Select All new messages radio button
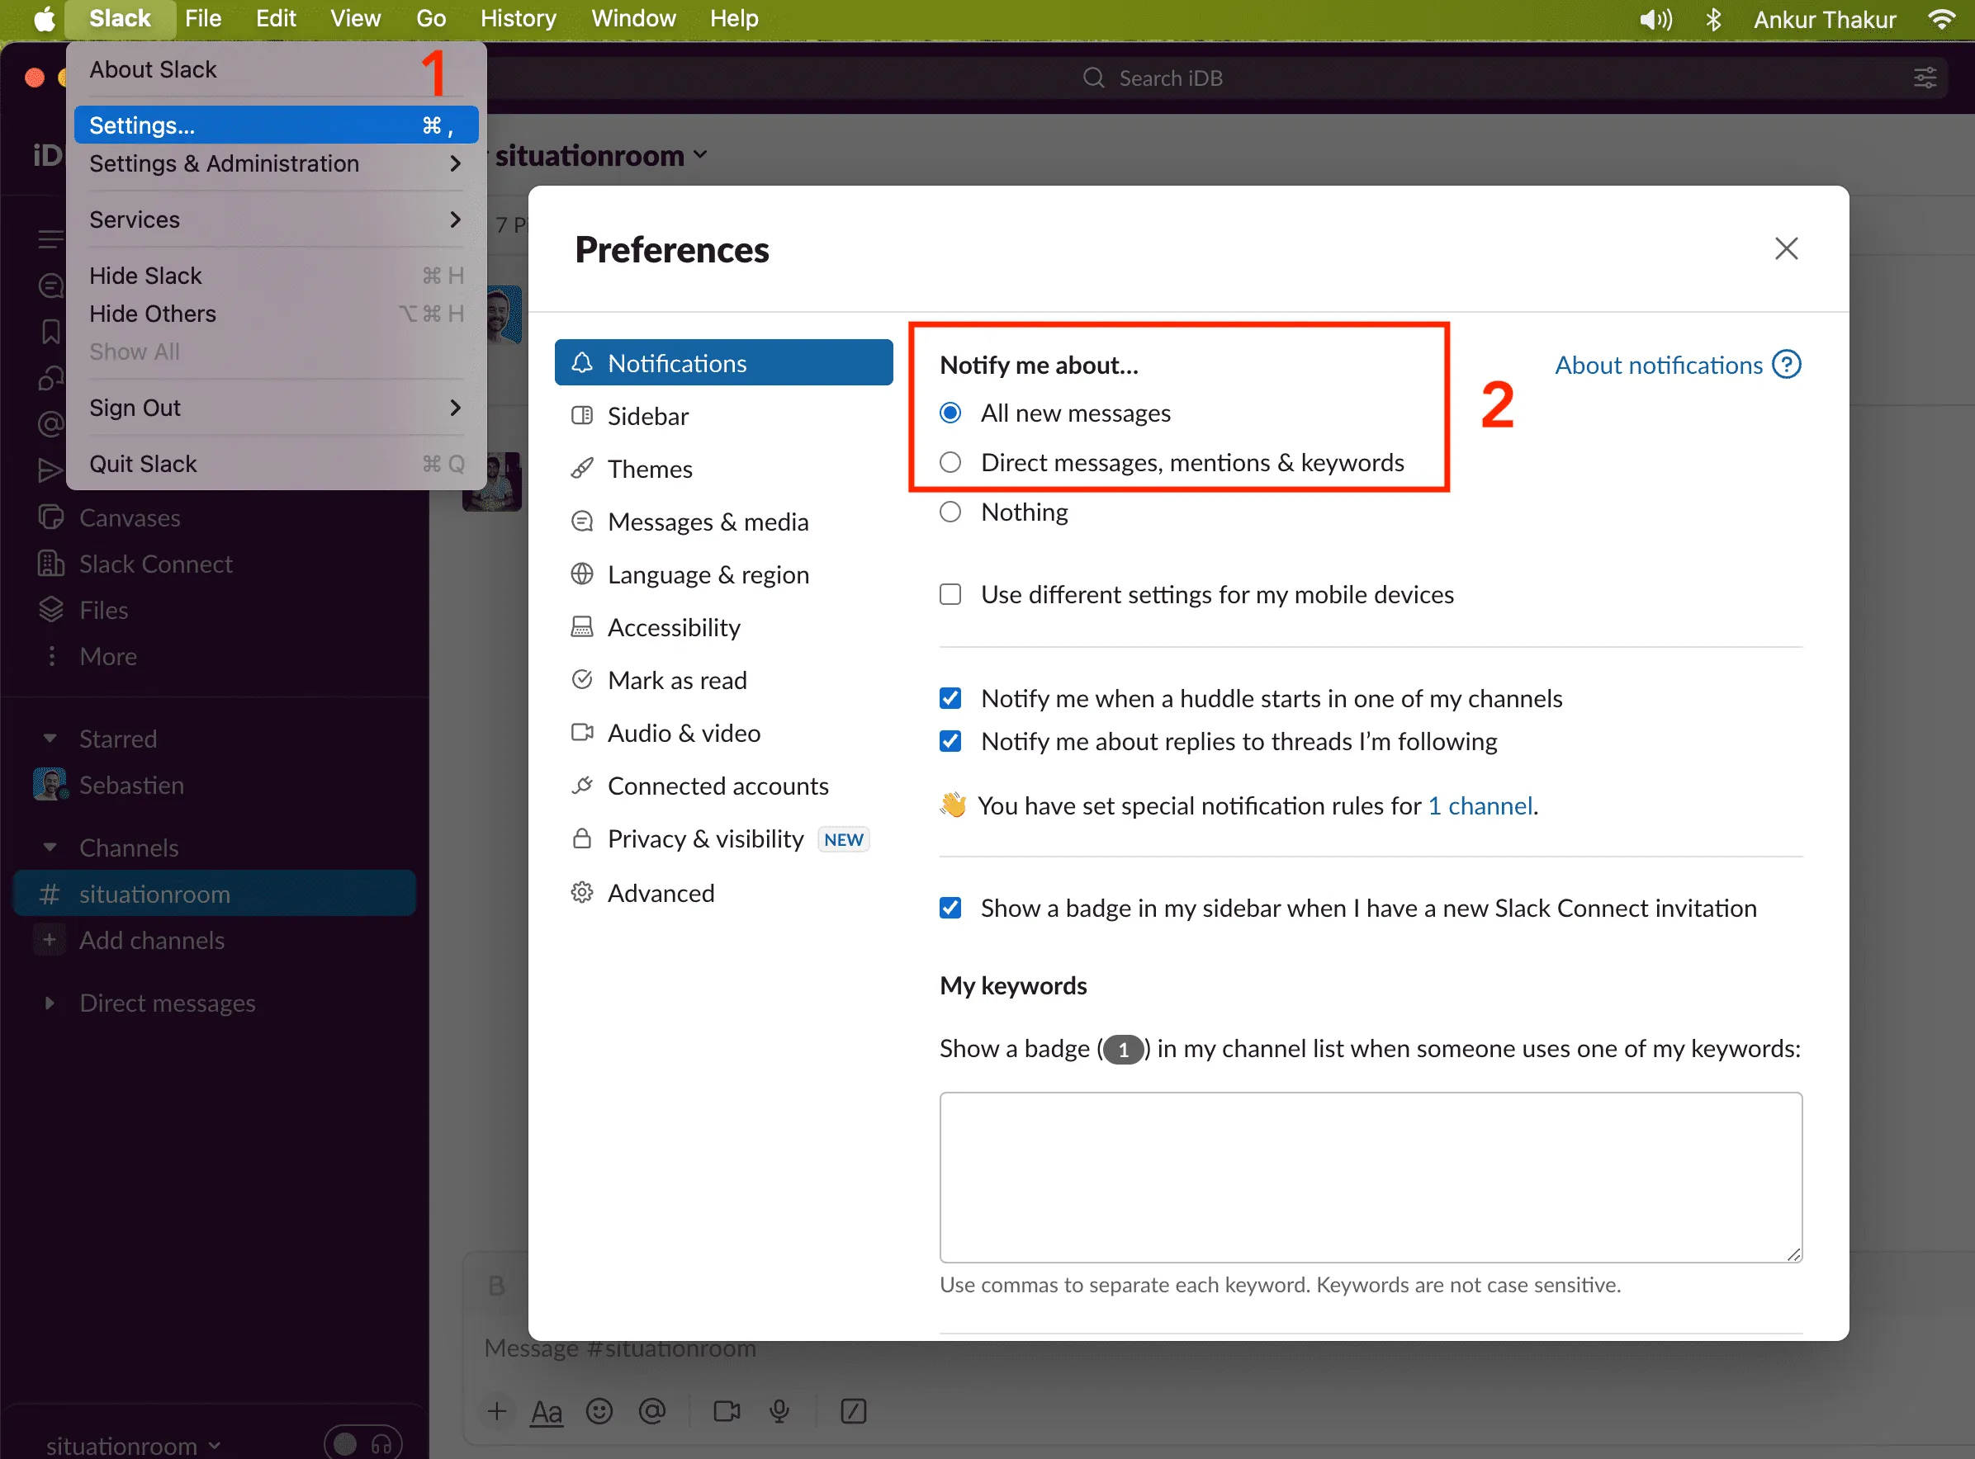This screenshot has width=1975, height=1459. (x=950, y=413)
